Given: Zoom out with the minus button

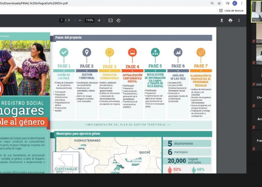Looking at the screenshot, I should [80, 21].
